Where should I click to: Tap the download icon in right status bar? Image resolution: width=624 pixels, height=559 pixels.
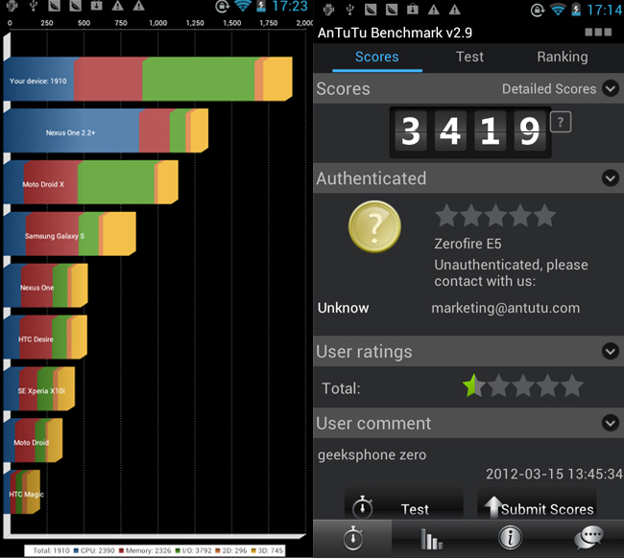[x=413, y=10]
